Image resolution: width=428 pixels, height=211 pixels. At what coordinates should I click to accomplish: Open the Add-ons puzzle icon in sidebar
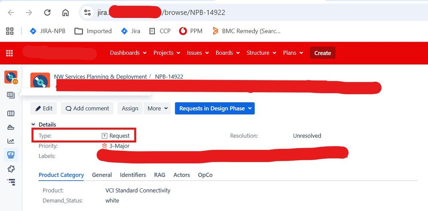click(x=11, y=169)
